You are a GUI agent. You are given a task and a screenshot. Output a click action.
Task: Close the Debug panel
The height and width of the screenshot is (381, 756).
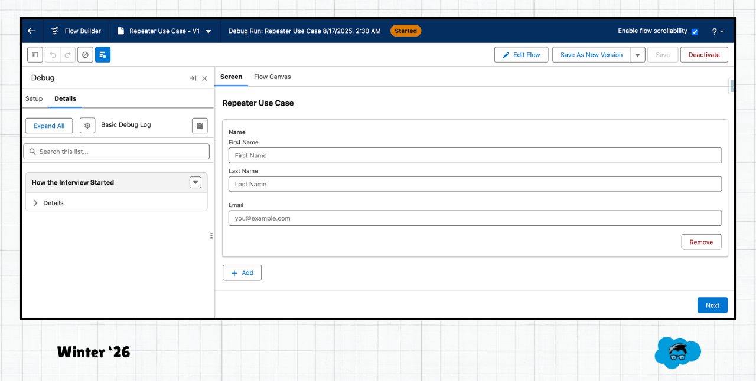tap(205, 78)
